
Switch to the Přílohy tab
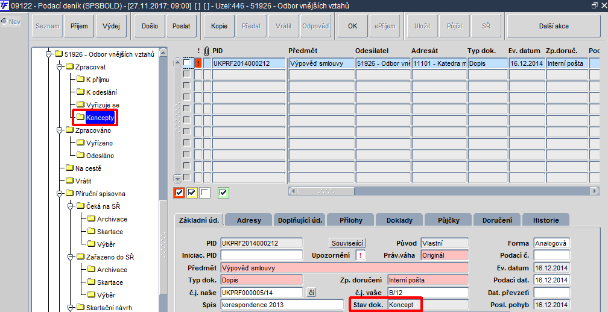[351, 220]
